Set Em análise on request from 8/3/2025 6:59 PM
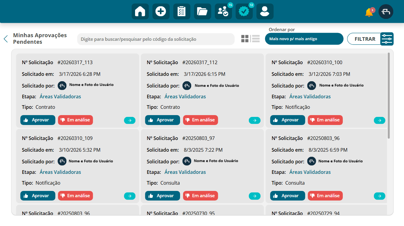The image size is (404, 226). [x=325, y=196]
